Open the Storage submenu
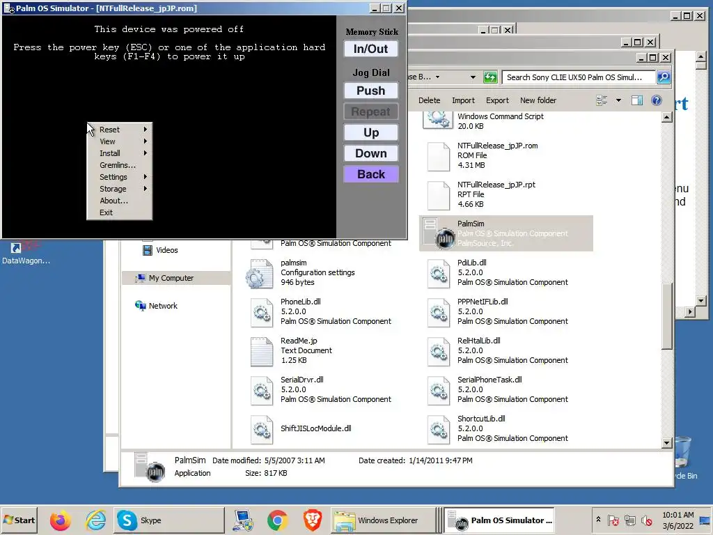 pos(120,189)
